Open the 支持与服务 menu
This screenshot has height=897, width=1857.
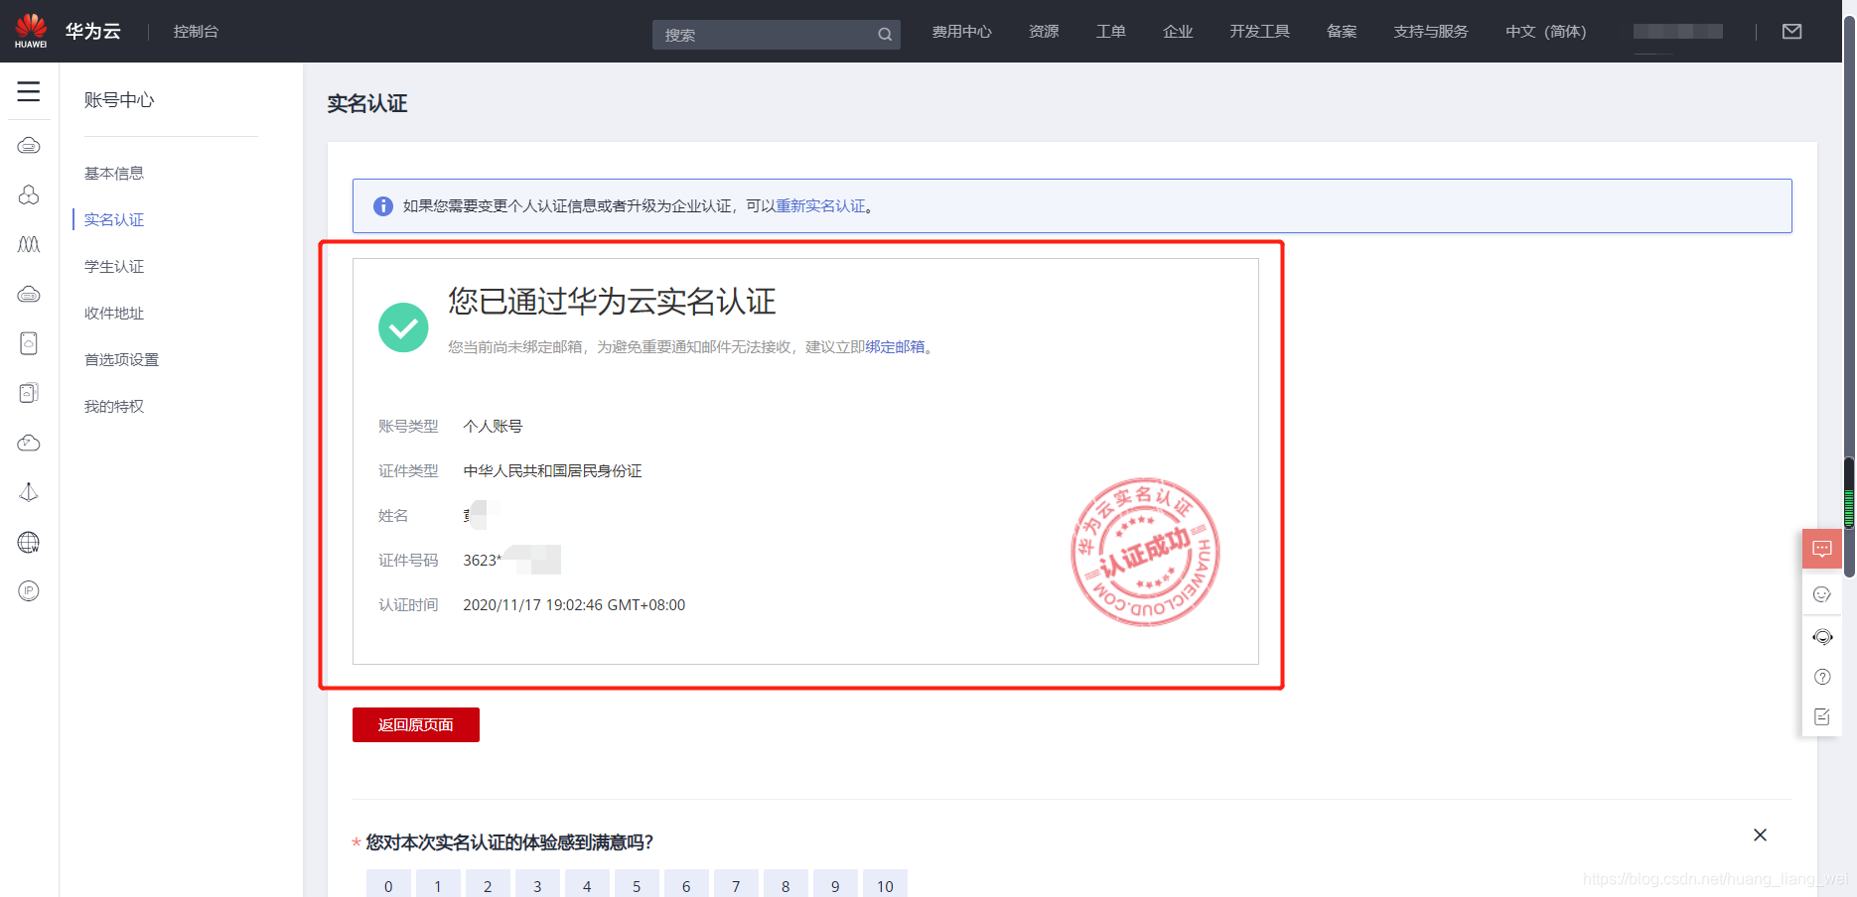pyautogui.click(x=1431, y=32)
